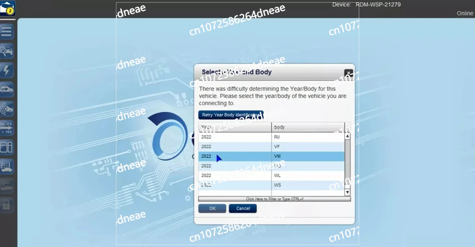Sort the table by the Year column header
This screenshot has height=247, width=475.
click(235, 127)
